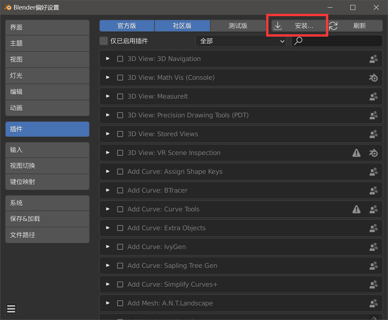Enable the Math Vis (Console) checkbox

pyautogui.click(x=120, y=78)
